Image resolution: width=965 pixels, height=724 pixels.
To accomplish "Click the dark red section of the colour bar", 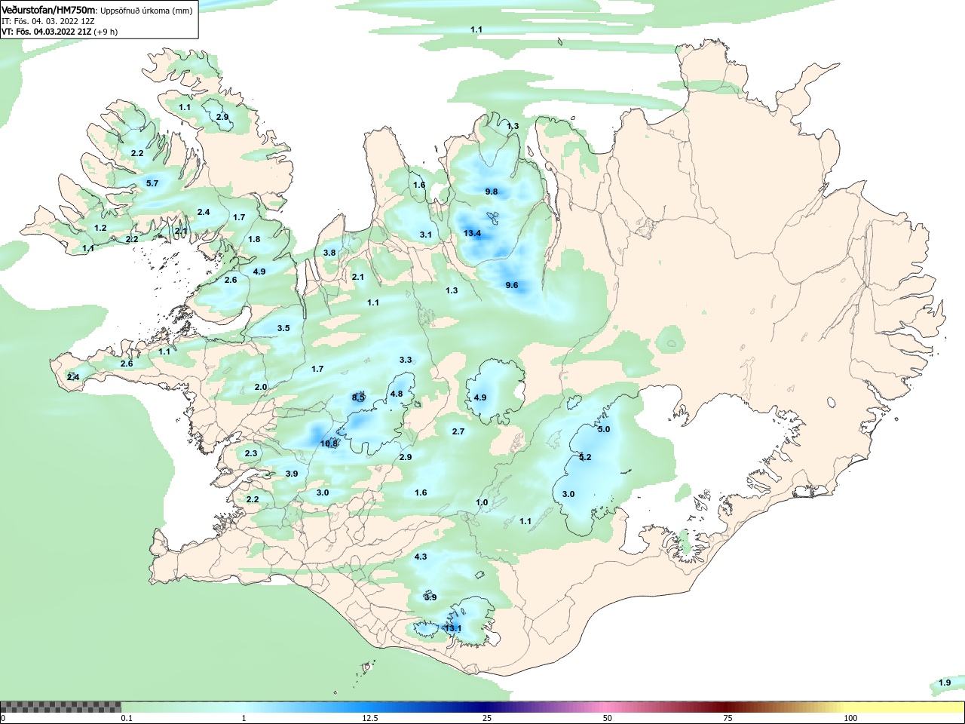I will pos(728,707).
